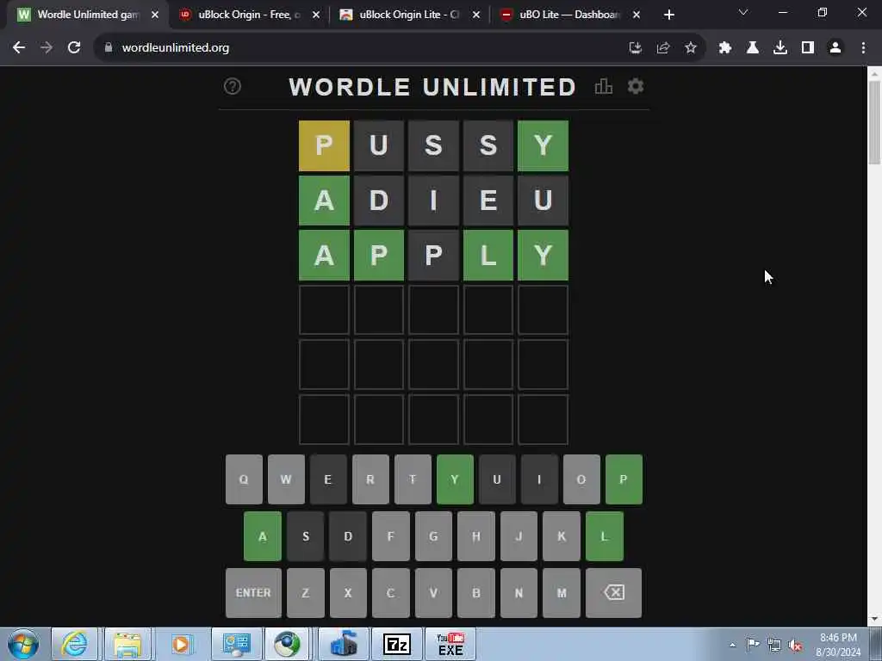
Task: Click the WORDLE UNLIMITED title
Action: pyautogui.click(x=432, y=87)
